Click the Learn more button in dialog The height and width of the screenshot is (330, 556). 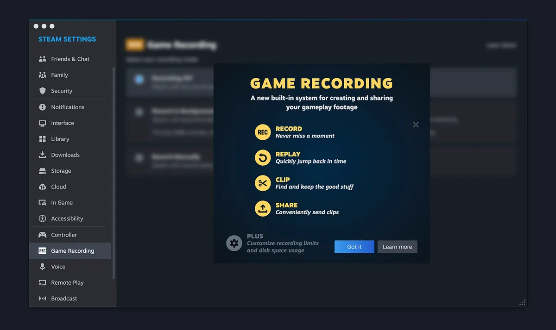tap(398, 247)
